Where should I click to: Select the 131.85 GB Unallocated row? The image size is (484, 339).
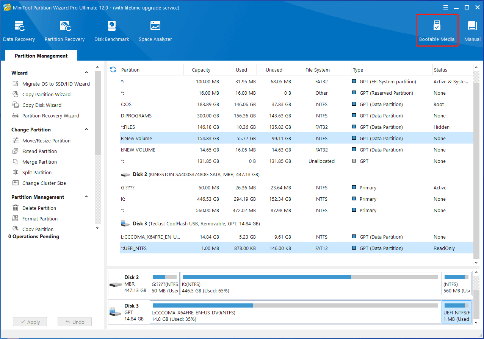pos(296,161)
